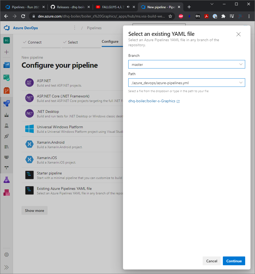Image resolution: width=255 pixels, height=274 pixels.
Task: Reload the page in the browser
Action: 23,16
